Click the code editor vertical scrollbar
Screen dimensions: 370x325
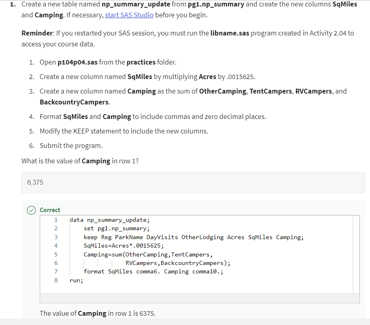click(356, 254)
